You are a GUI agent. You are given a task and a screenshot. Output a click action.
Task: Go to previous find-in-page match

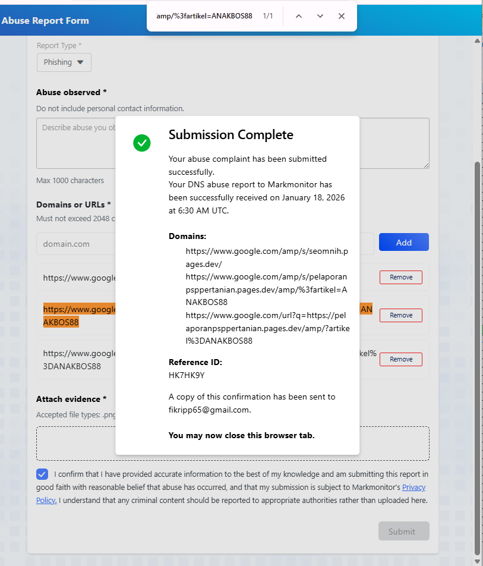pos(299,16)
